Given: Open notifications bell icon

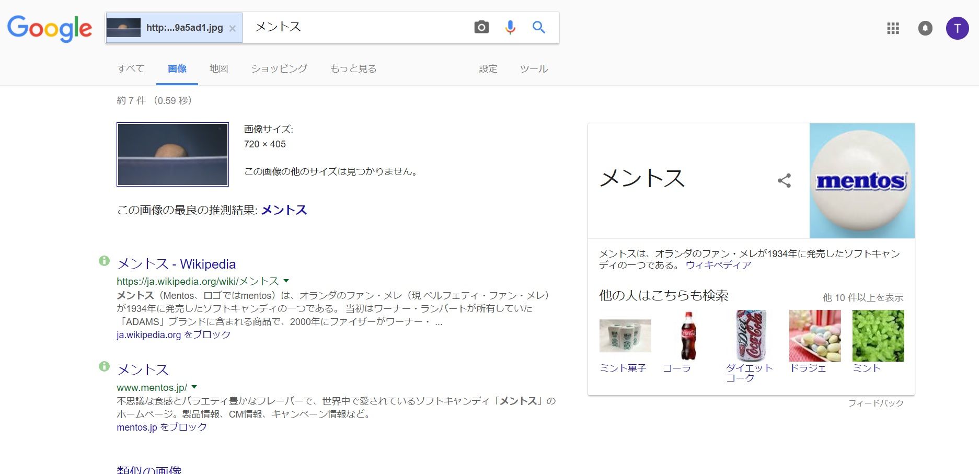Looking at the screenshot, I should tap(925, 28).
